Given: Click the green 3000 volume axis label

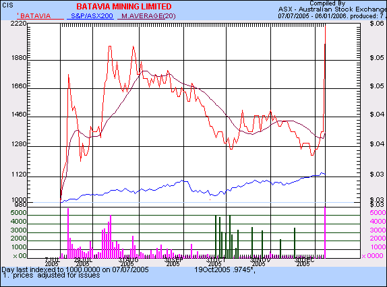Looking at the screenshot, I should 18,230.
